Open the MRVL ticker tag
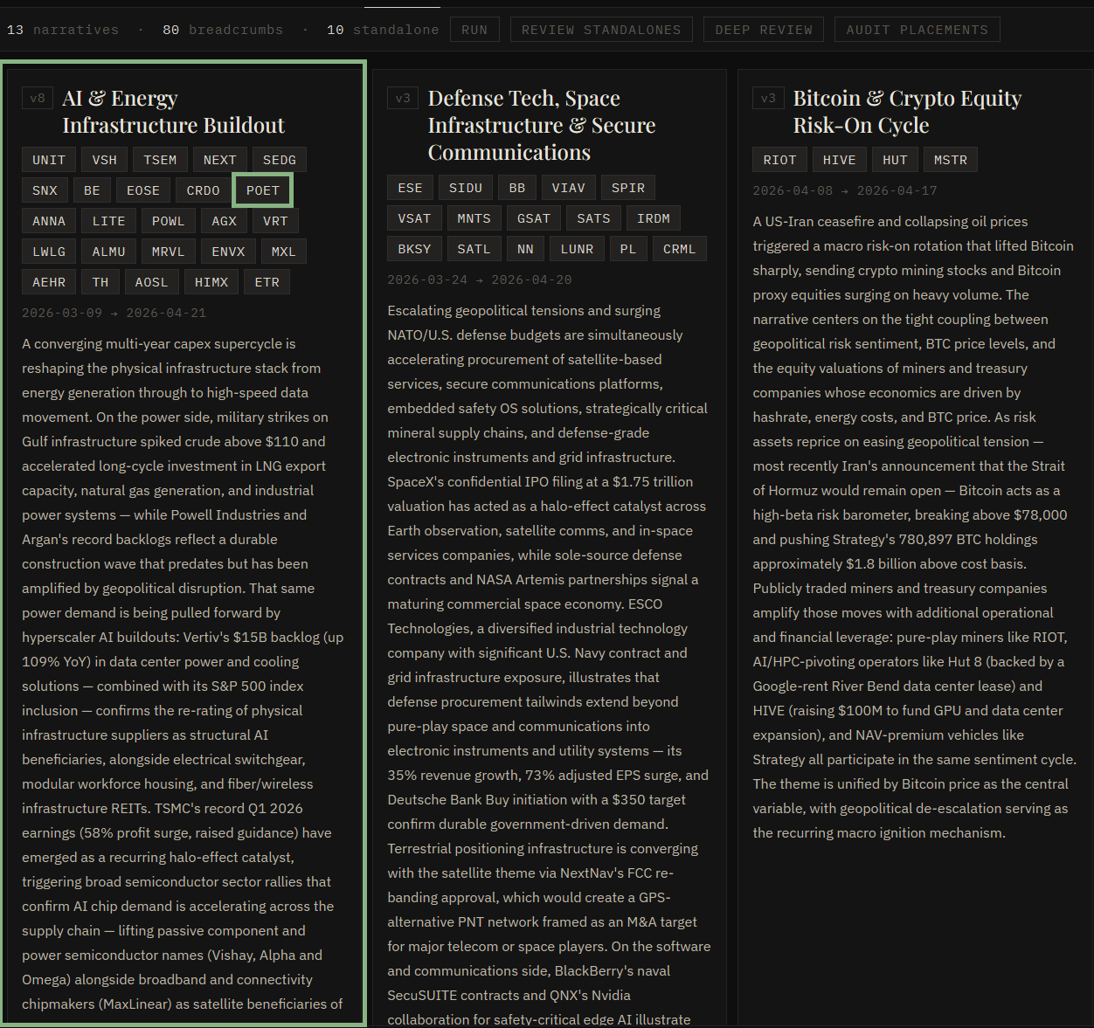Viewport: 1094px width, 1028px height. click(169, 252)
